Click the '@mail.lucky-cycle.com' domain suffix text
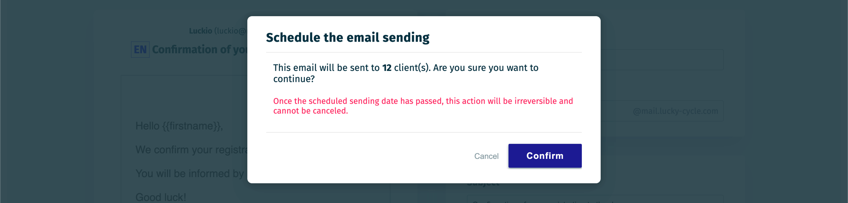The height and width of the screenshot is (203, 848). (x=675, y=111)
